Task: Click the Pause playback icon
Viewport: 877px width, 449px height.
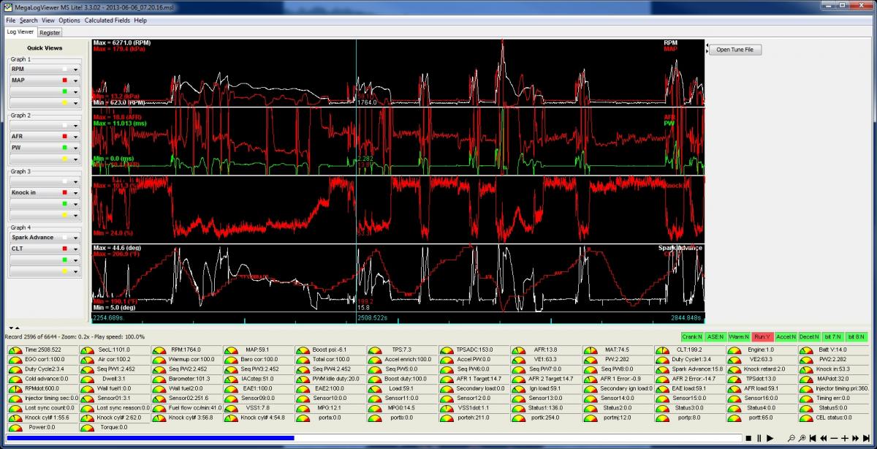Action: (x=759, y=438)
